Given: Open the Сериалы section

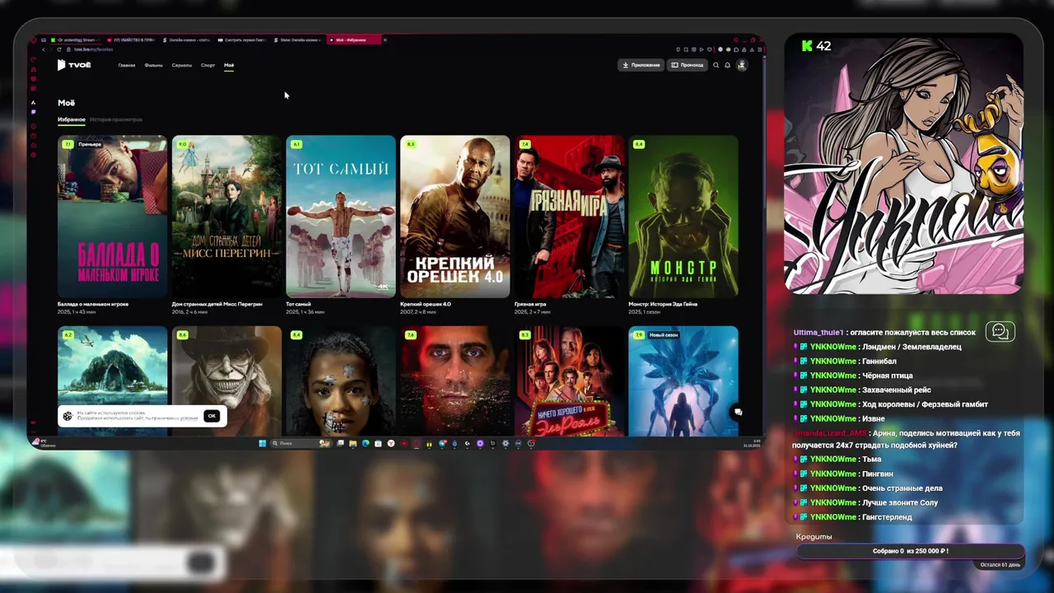Looking at the screenshot, I should point(182,65).
